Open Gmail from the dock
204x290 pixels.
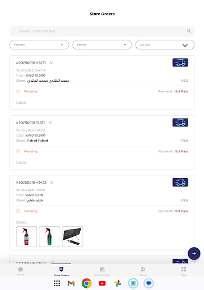pos(71,283)
